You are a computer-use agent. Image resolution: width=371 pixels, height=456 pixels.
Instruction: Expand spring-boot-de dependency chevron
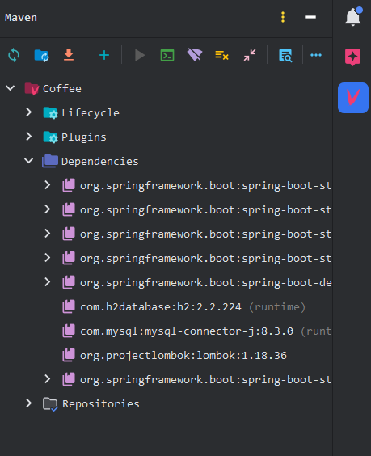click(x=47, y=282)
